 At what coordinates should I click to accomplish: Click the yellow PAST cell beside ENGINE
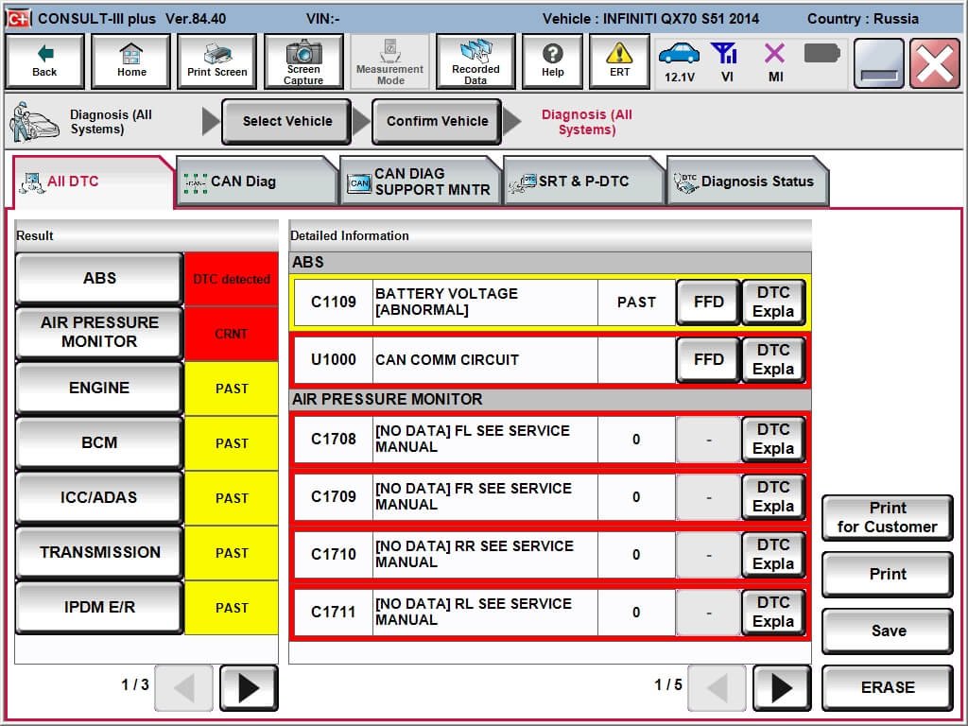(232, 389)
